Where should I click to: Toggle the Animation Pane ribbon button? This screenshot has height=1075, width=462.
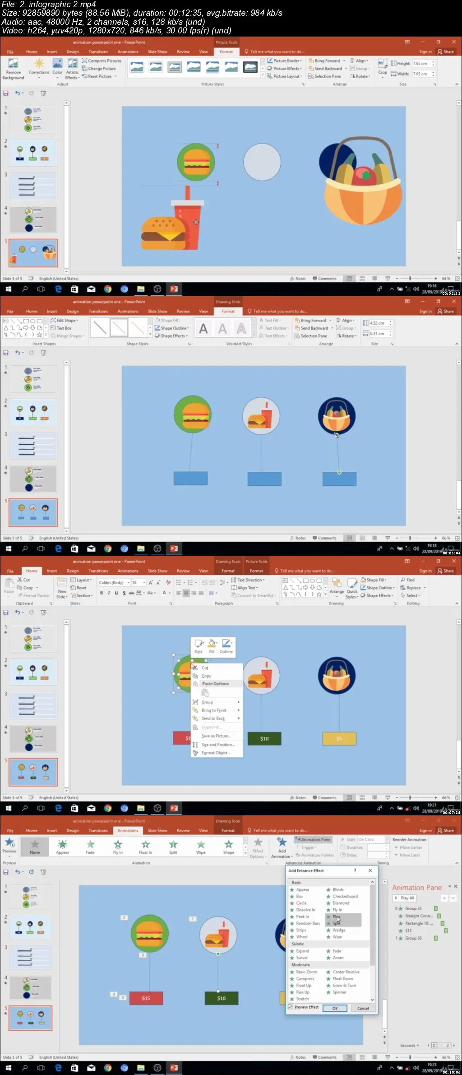pyautogui.click(x=313, y=839)
